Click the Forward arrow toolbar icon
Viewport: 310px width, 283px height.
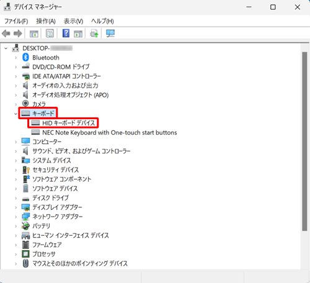pyautogui.click(x=18, y=34)
